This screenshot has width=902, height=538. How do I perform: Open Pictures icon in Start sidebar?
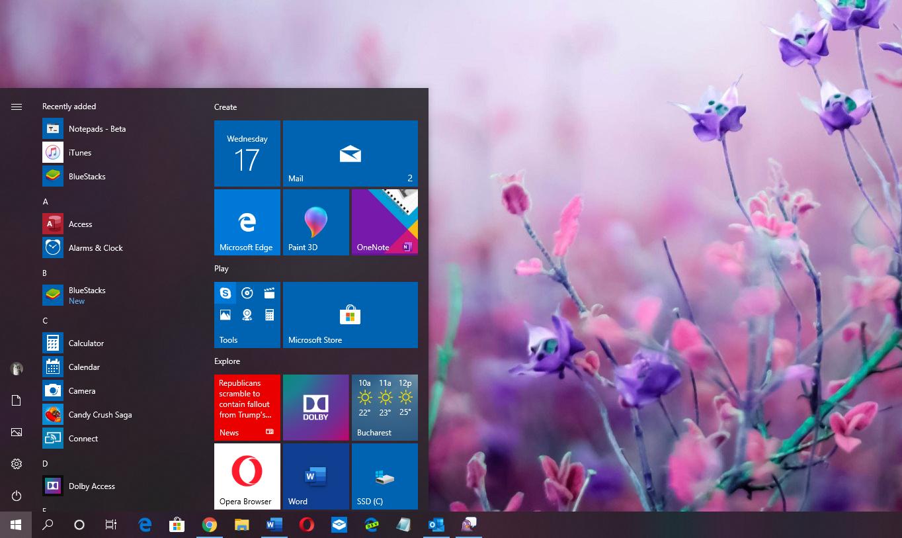(x=17, y=432)
